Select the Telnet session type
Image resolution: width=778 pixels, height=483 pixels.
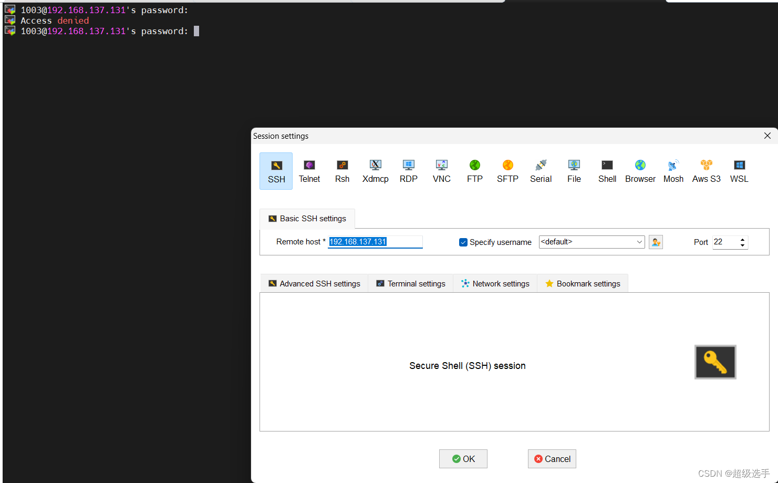click(309, 171)
